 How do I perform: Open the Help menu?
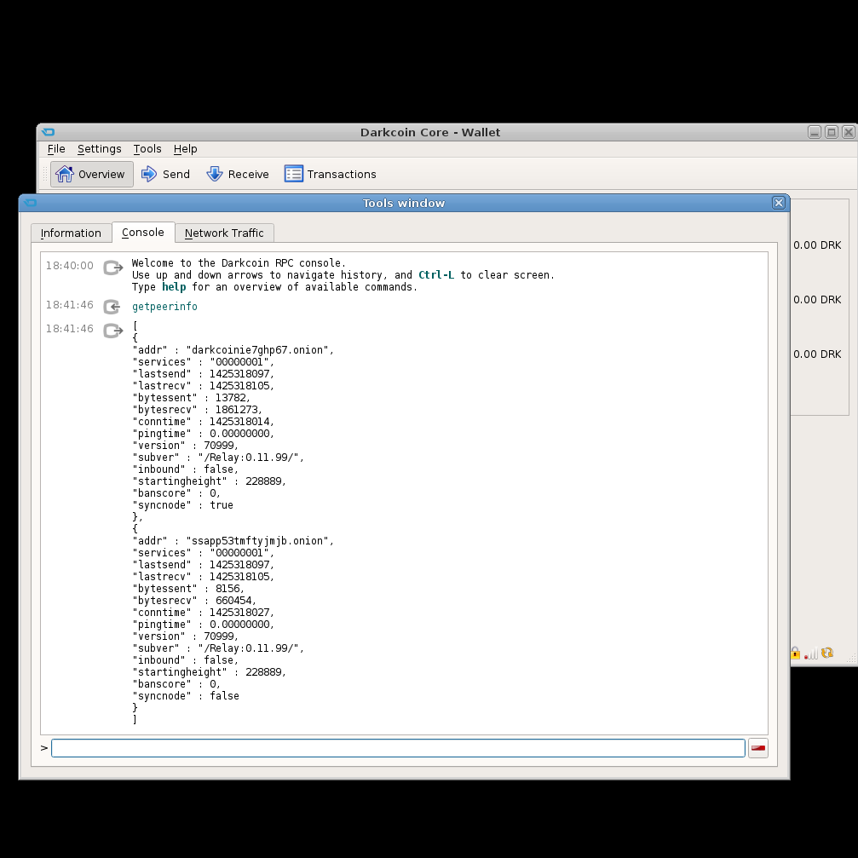(x=185, y=149)
